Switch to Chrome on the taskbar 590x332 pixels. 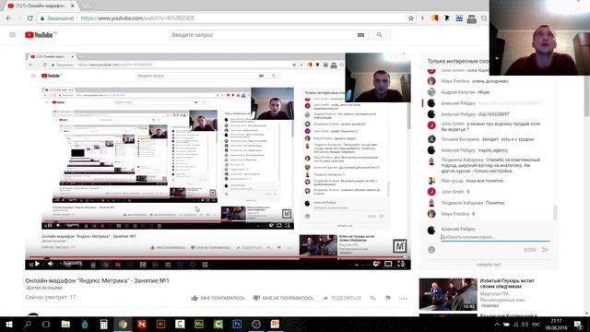coord(123,324)
